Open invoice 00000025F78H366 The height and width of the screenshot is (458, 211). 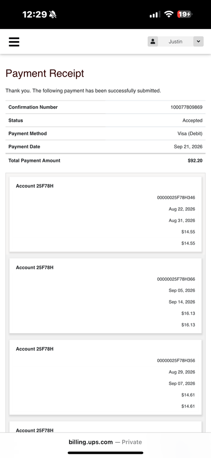pos(176,279)
